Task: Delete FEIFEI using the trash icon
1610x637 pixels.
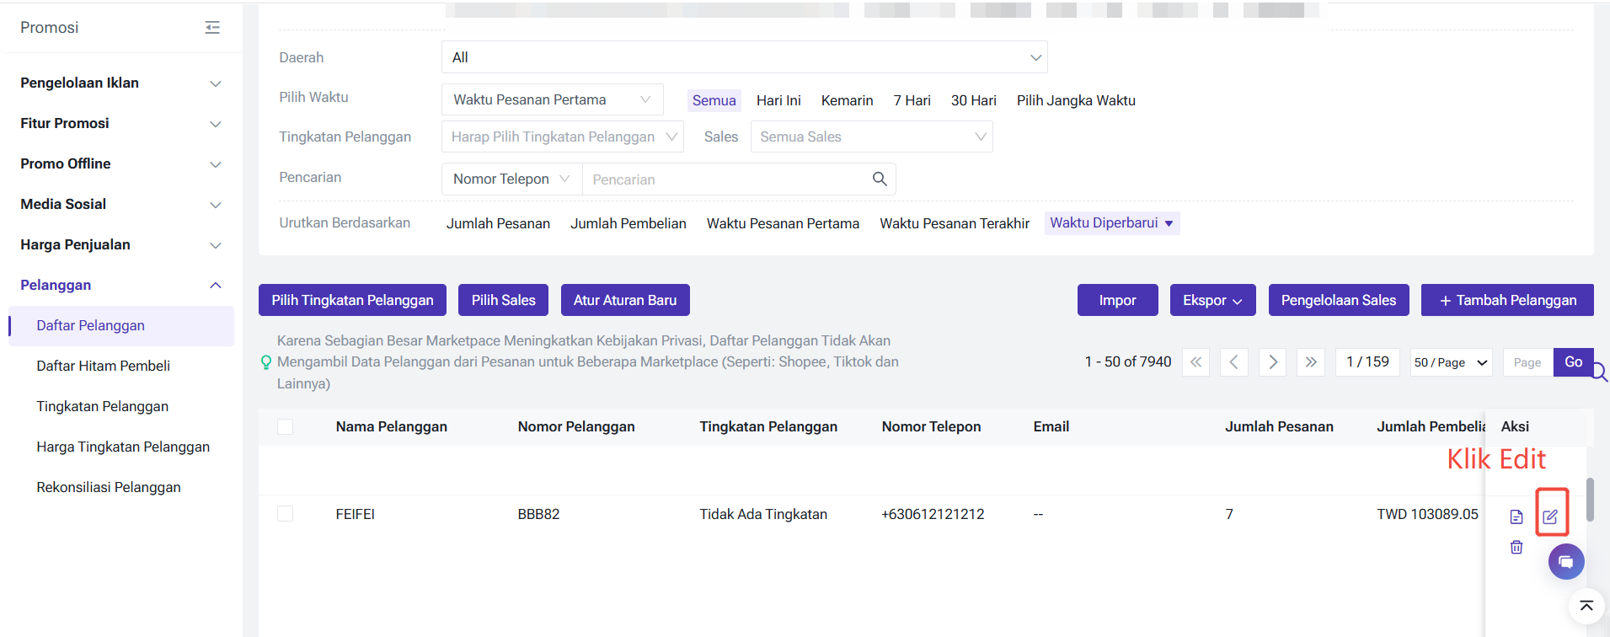Action: (1516, 547)
